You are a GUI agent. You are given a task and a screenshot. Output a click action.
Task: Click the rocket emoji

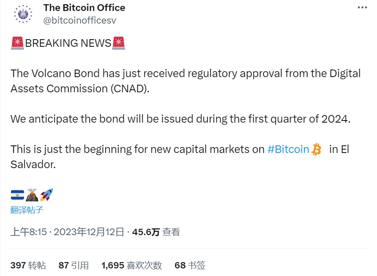point(46,195)
